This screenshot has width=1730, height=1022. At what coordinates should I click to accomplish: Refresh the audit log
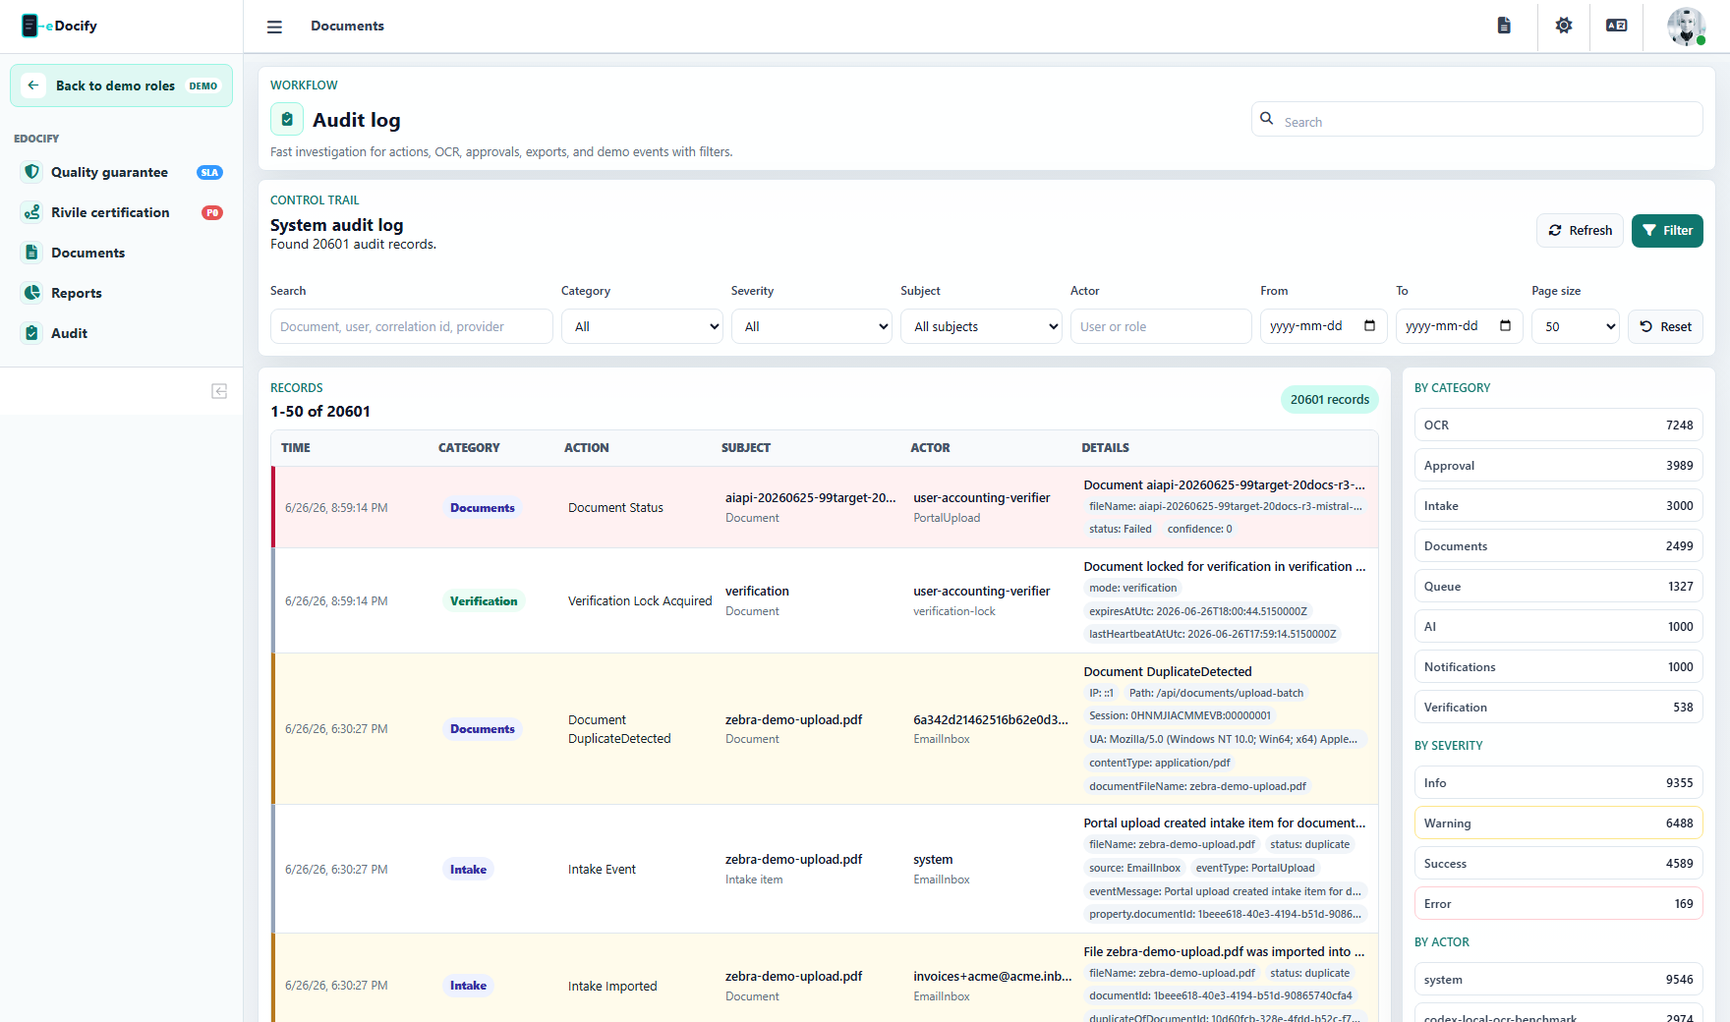[x=1581, y=231]
